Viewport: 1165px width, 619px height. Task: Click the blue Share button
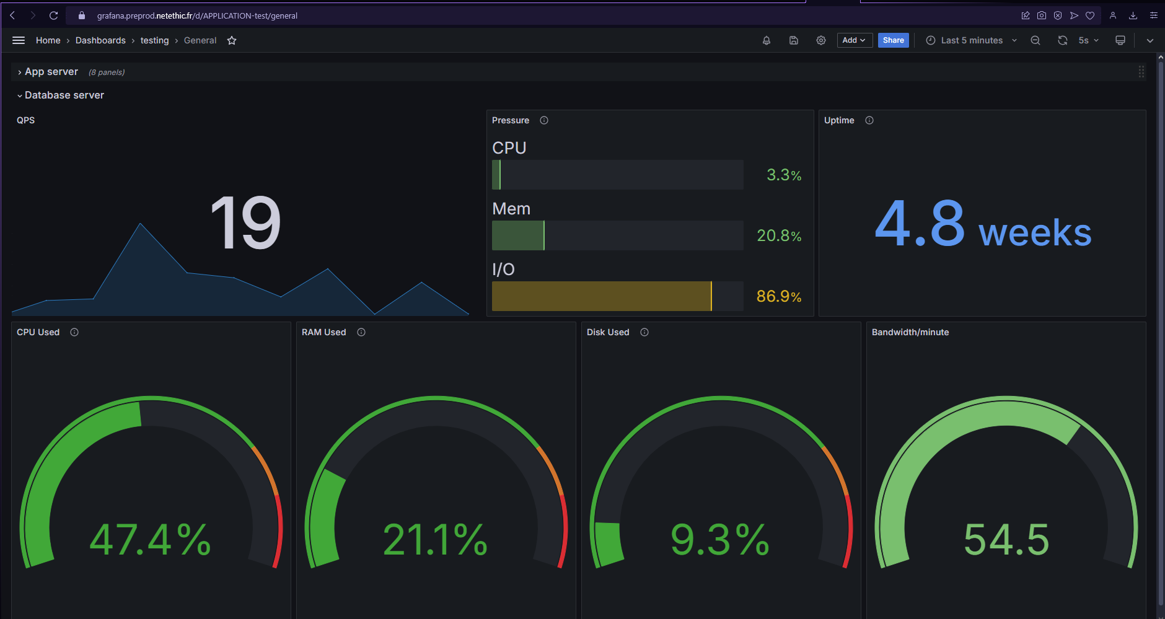[x=893, y=40]
